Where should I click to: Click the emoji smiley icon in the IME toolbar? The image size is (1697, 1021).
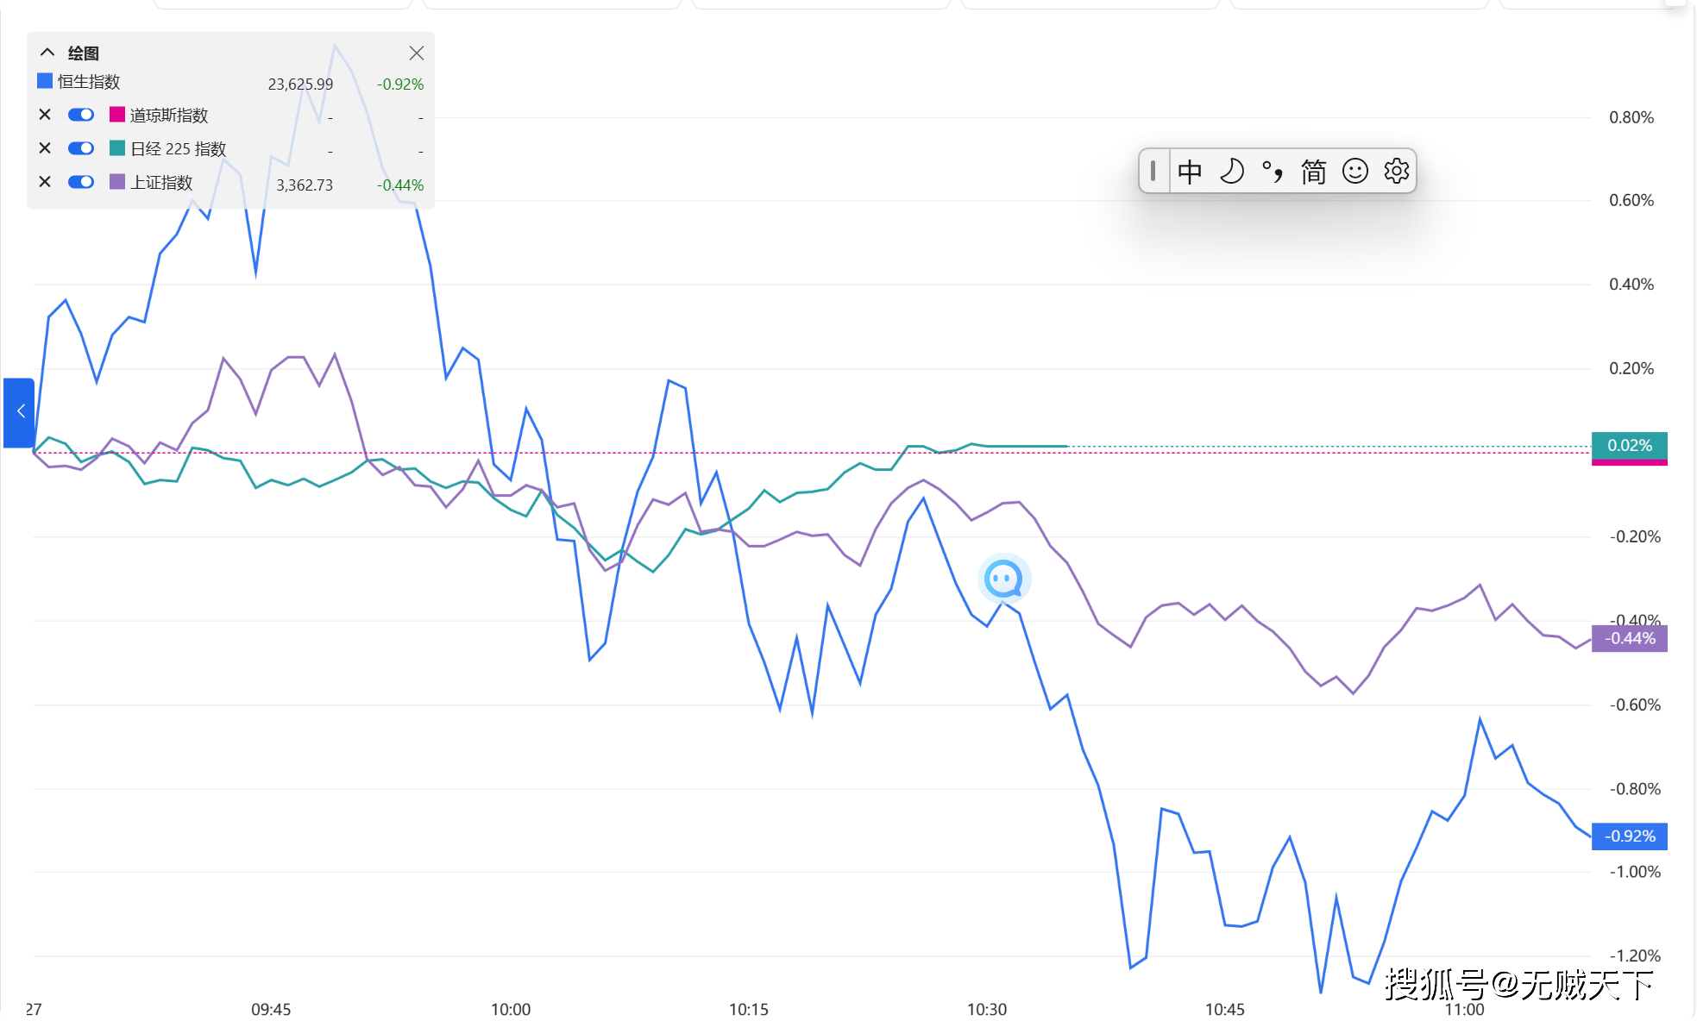click(x=1354, y=172)
